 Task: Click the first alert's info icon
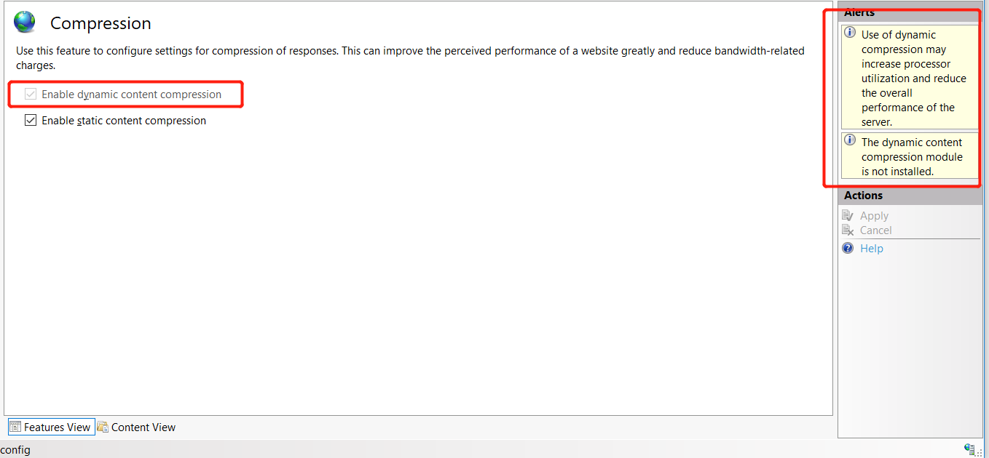pos(849,33)
